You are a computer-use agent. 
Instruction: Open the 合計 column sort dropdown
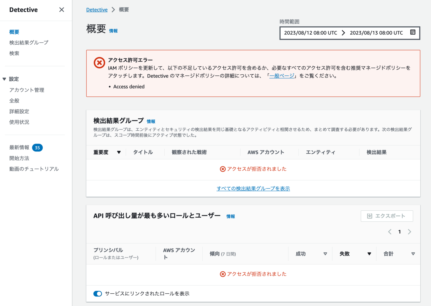[x=413, y=254]
